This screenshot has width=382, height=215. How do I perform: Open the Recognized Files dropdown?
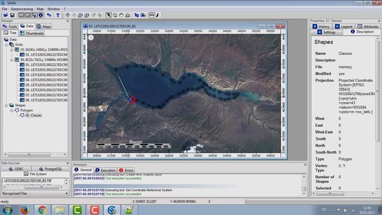click(35, 193)
